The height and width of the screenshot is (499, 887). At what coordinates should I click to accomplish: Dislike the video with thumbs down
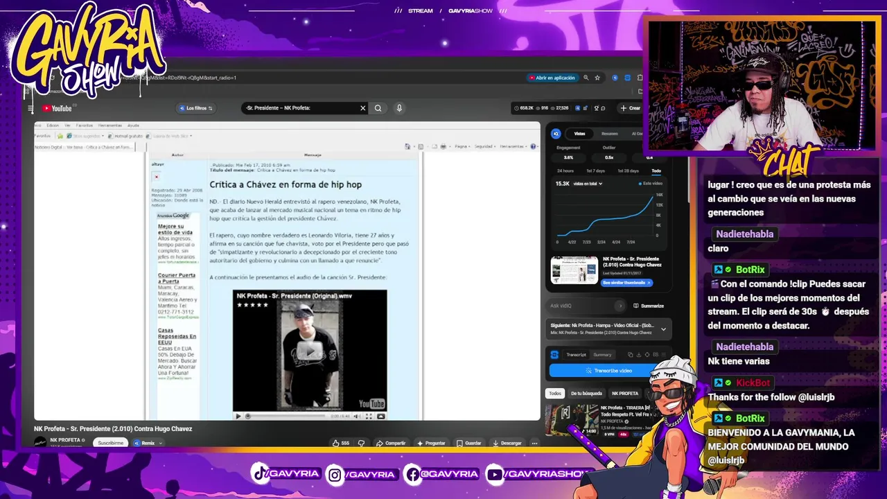(x=361, y=443)
